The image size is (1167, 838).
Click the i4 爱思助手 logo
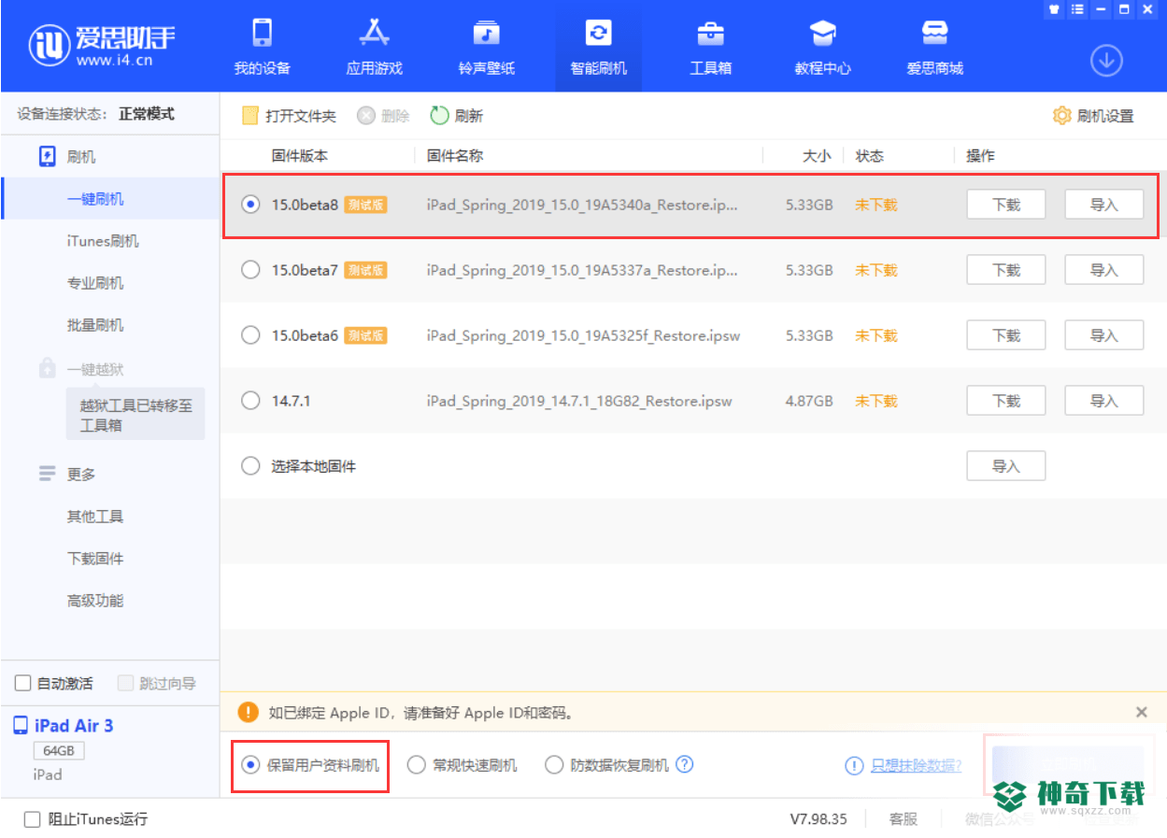[x=103, y=44]
